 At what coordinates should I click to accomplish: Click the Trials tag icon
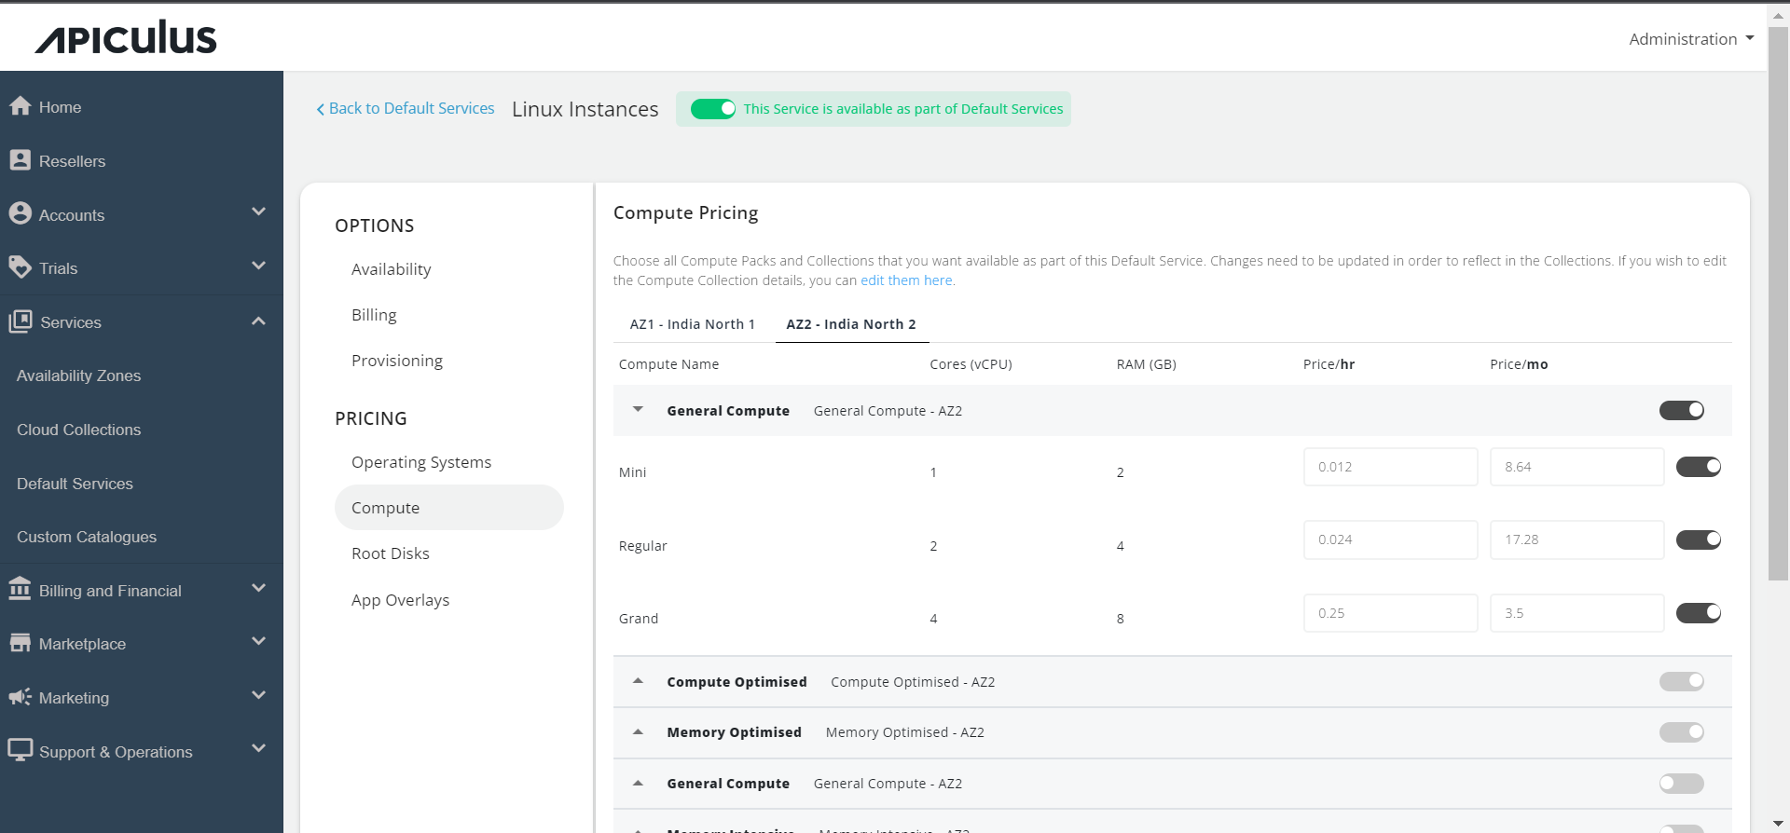coord(20,267)
